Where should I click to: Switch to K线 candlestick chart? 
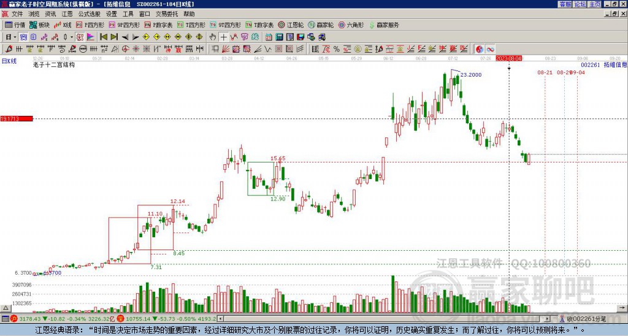[x=63, y=25]
